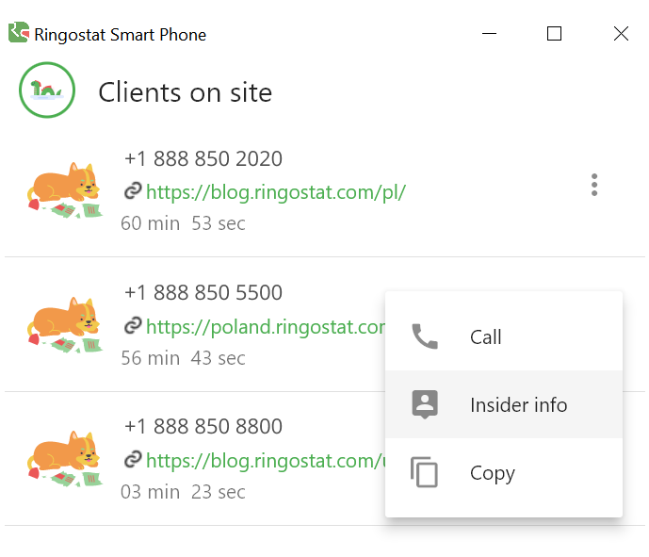Click the chain link icon in the +1 888 850 8800 row
649x557 pixels.
coord(133,460)
